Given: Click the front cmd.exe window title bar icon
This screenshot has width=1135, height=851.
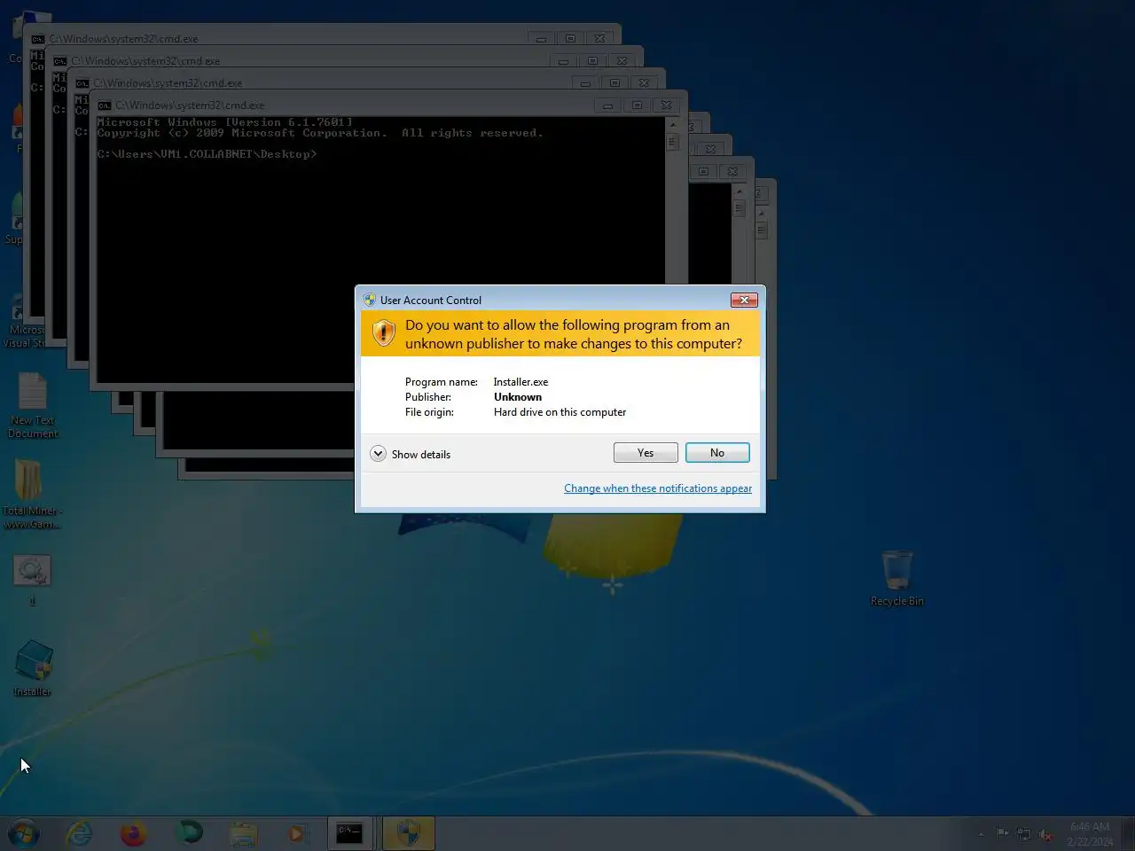Looking at the screenshot, I should [x=105, y=105].
